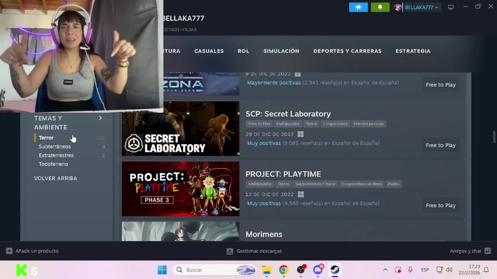Click Gestionar descargas in the bottom bar
This screenshot has width=497, height=279.
pos(259,251)
